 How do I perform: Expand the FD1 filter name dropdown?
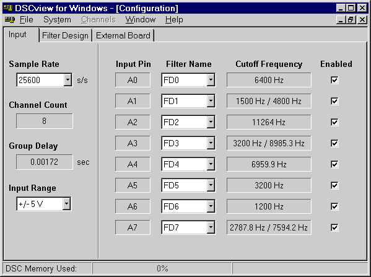(x=211, y=101)
